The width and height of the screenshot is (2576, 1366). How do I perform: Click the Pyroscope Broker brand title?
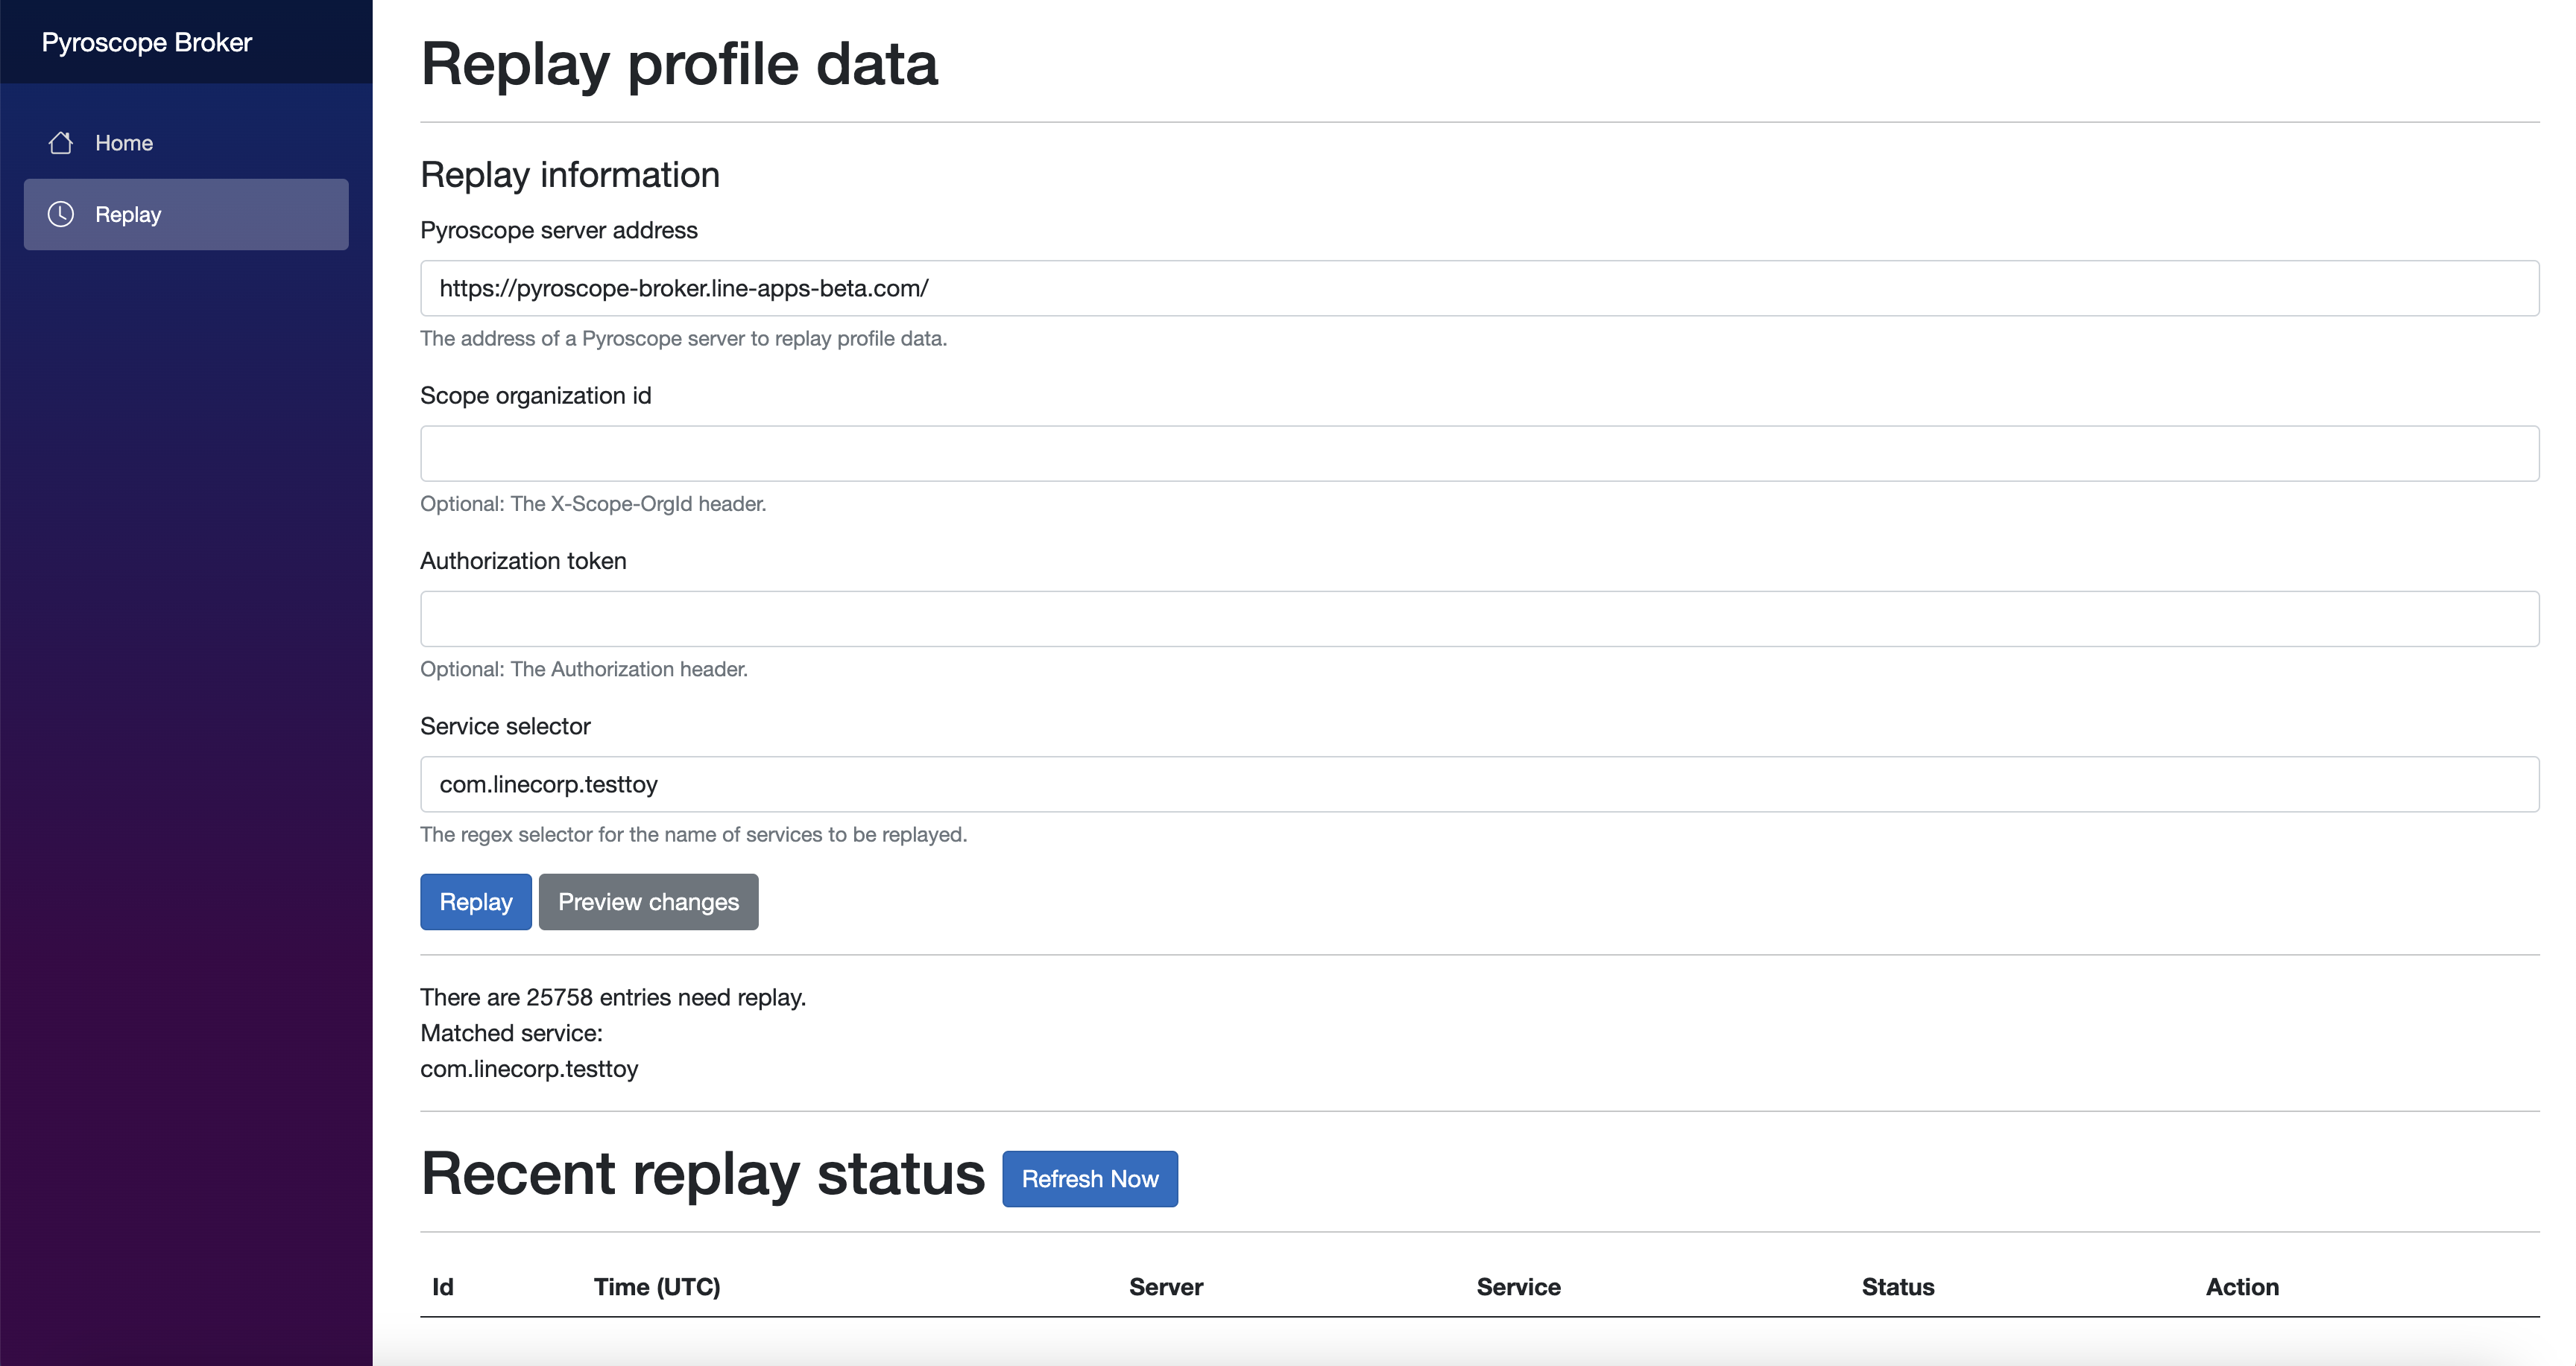click(x=147, y=42)
